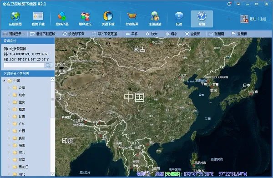This screenshot has width=273, height=178.
Task: Select 河南 in the region tree
Action: tap(22, 159)
